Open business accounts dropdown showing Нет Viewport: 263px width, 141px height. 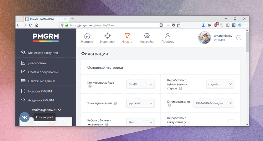tap(140, 123)
